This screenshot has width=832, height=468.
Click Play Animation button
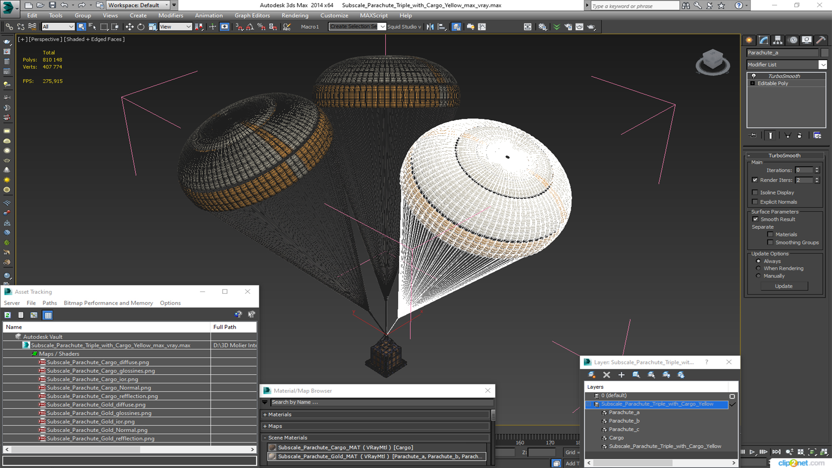click(752, 452)
